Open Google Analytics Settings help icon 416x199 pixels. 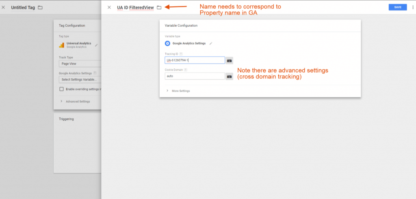[95, 73]
